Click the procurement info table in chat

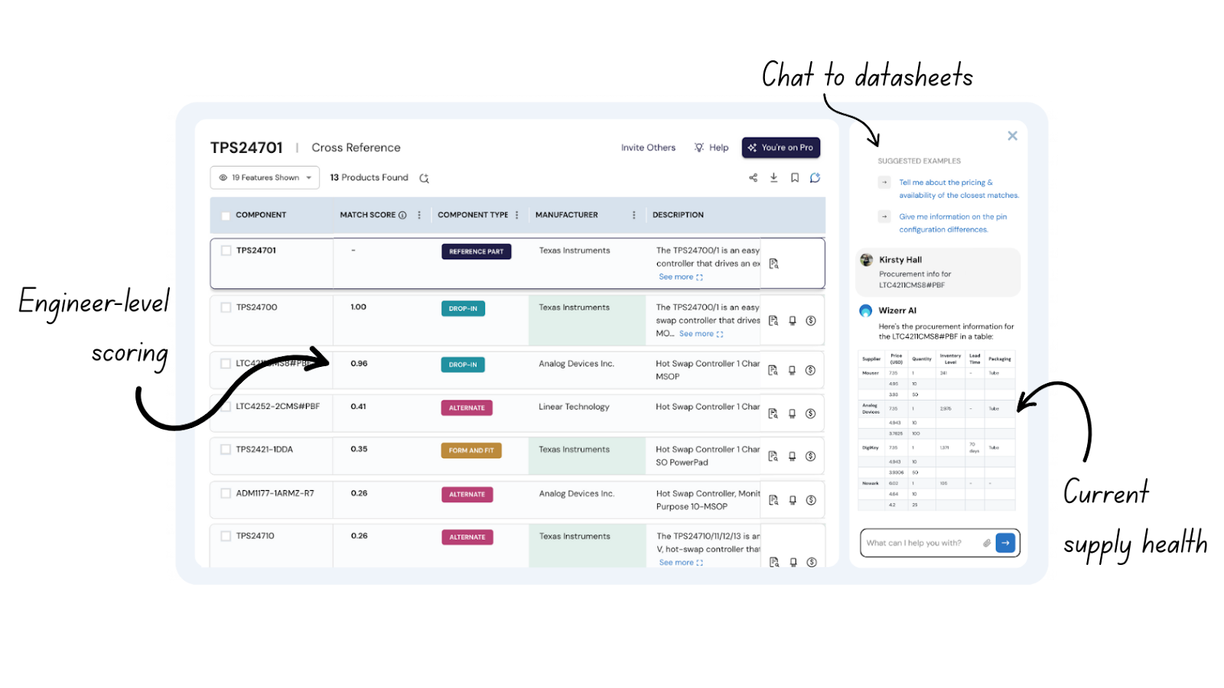click(937, 430)
